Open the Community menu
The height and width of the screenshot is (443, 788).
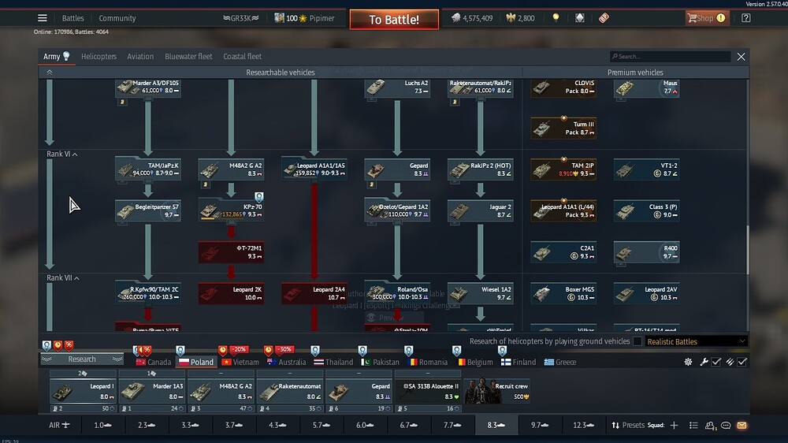pos(117,18)
